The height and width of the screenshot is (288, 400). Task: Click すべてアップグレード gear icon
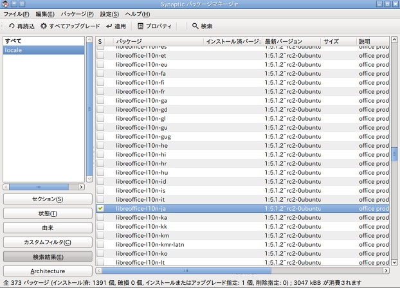tap(44, 26)
